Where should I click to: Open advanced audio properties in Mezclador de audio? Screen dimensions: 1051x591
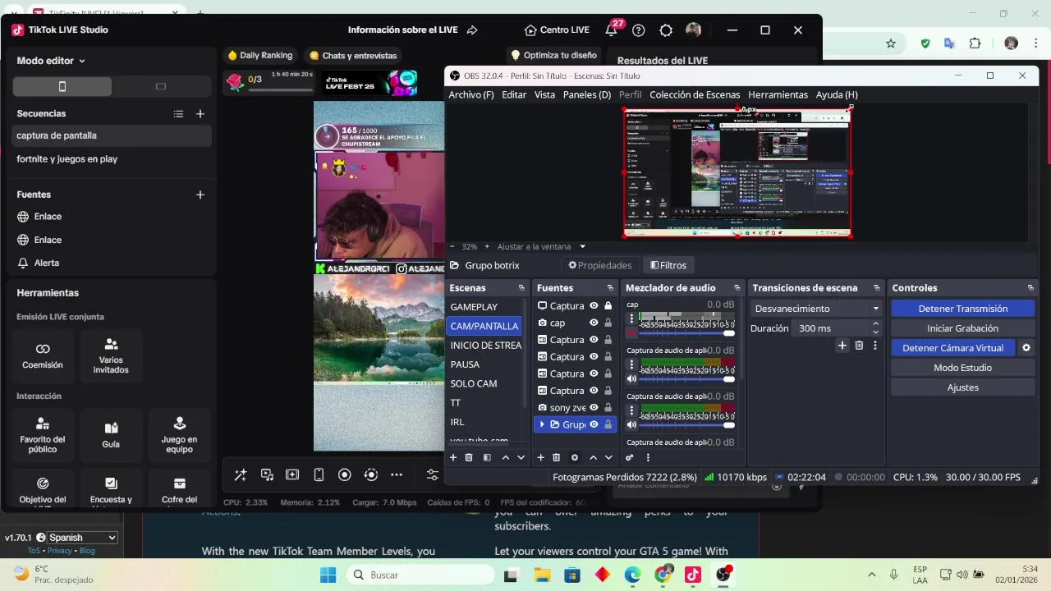coord(630,457)
